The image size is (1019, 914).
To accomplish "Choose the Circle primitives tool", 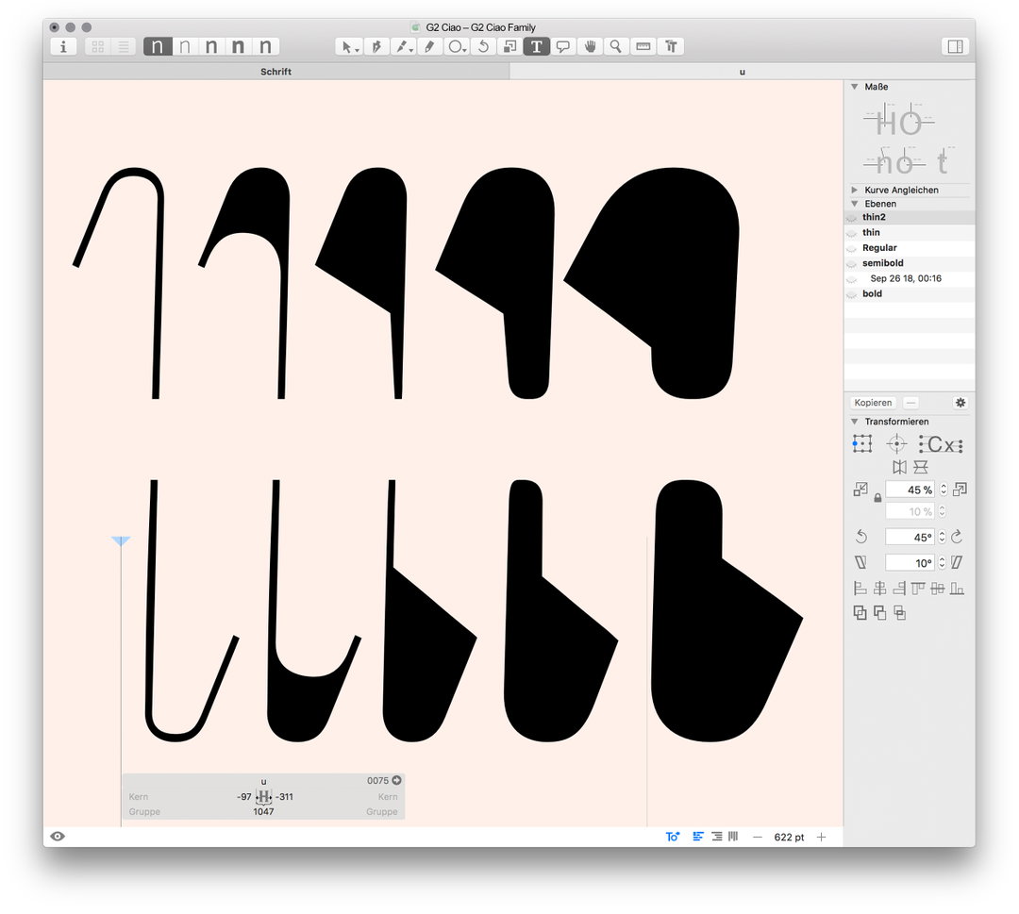I will (x=457, y=46).
